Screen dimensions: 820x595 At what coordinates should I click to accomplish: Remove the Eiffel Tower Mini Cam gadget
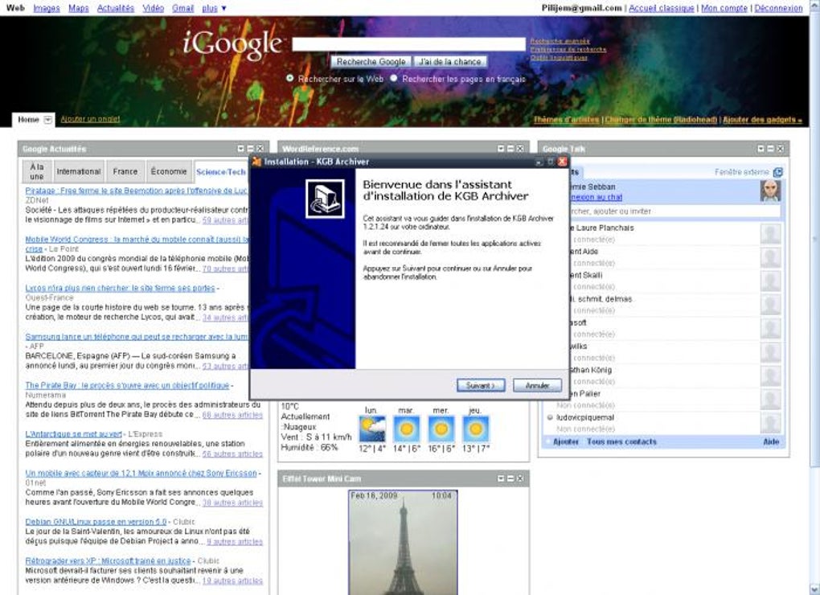(x=520, y=478)
